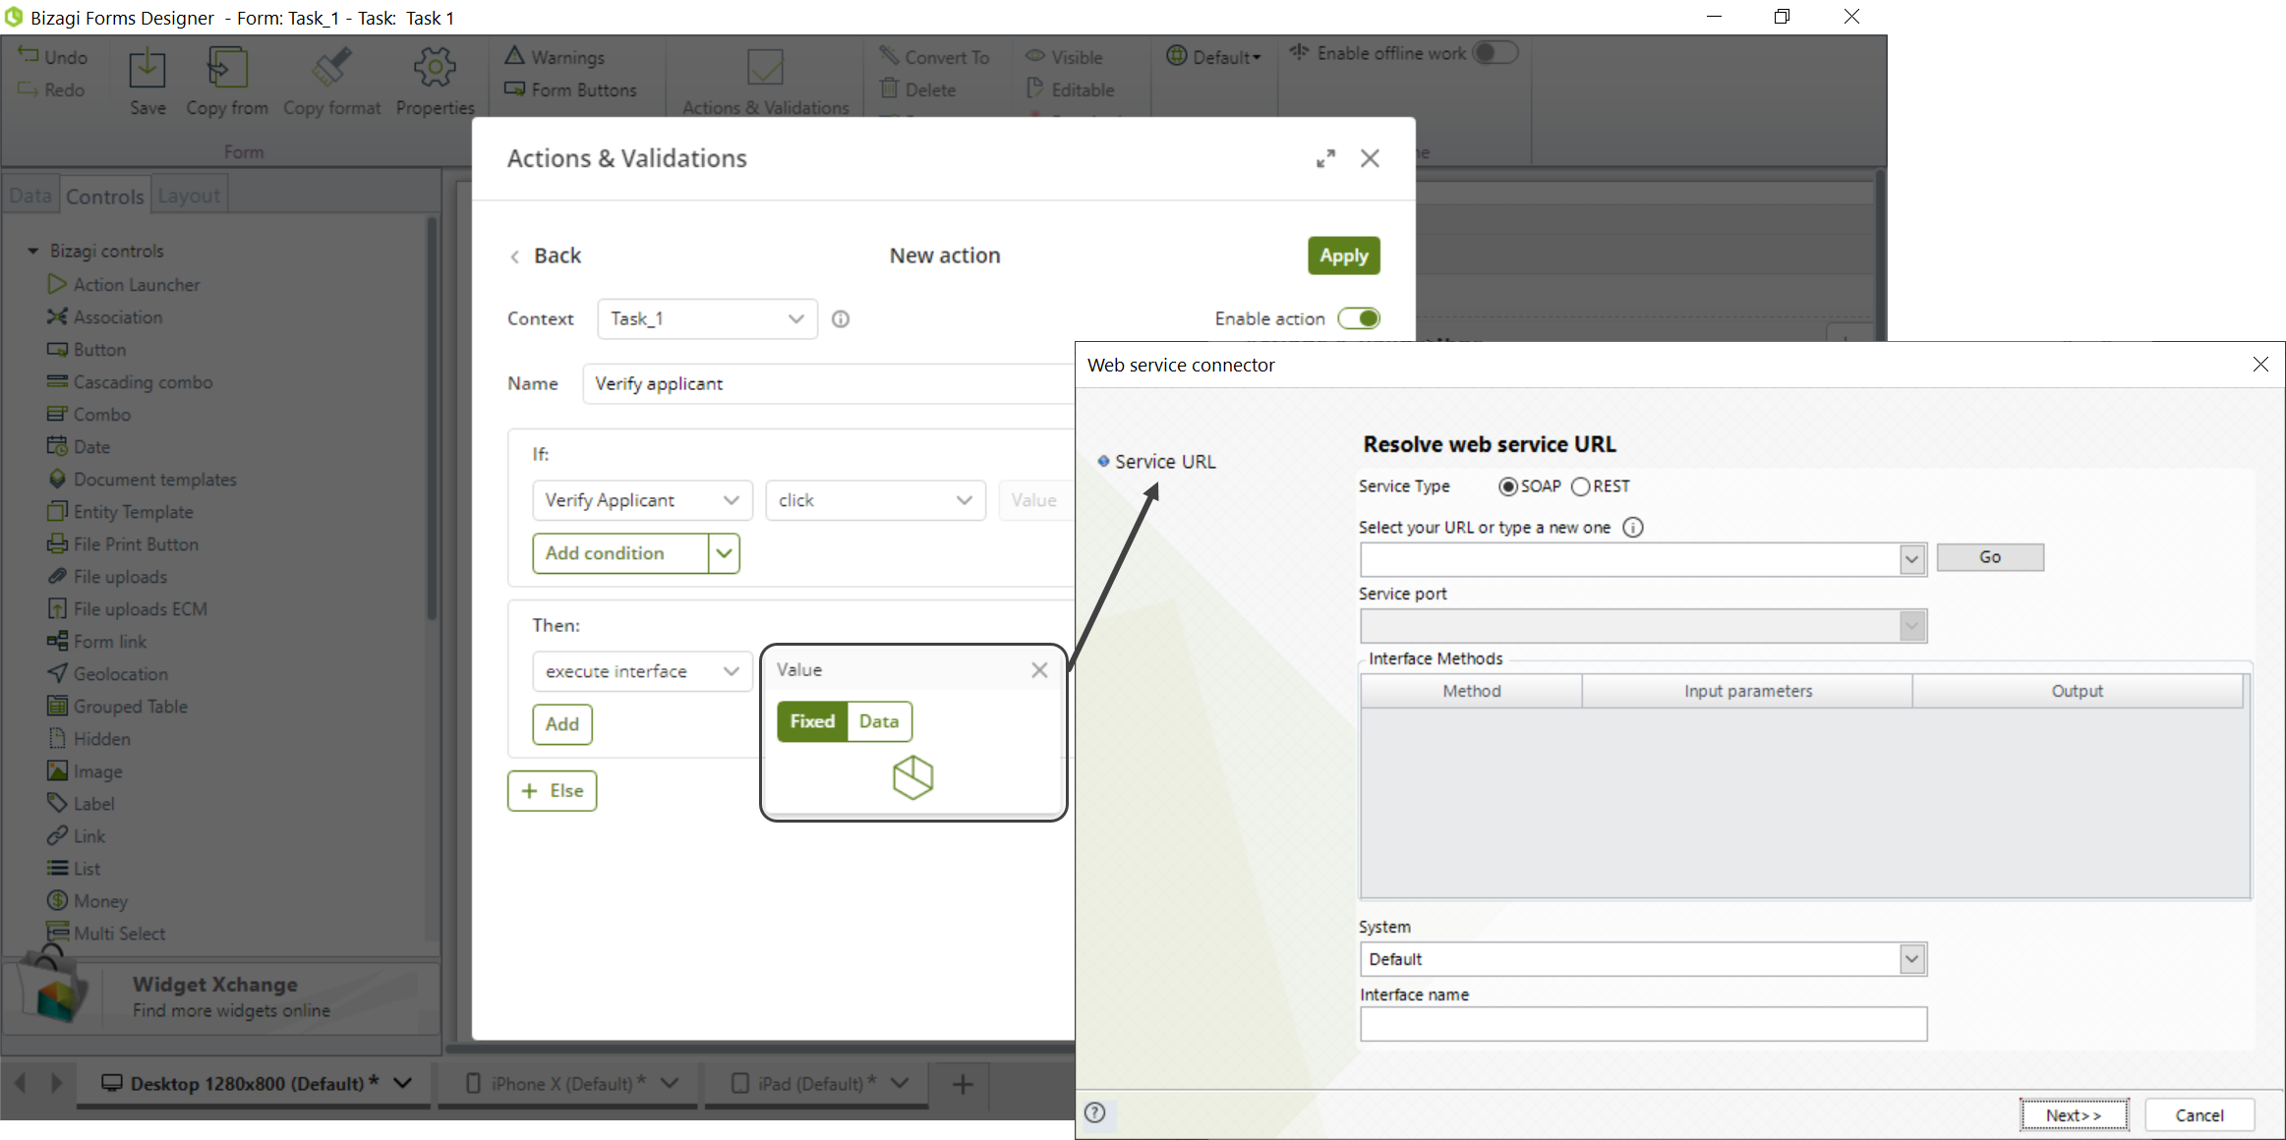2286x1140 pixels.
Task: Open the Context Task_1 dropdown
Action: (x=707, y=318)
